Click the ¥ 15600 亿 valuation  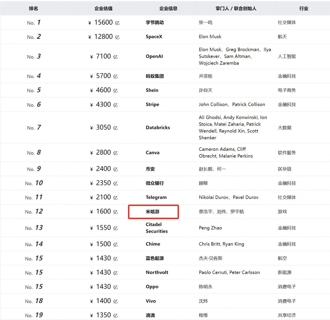coord(104,23)
